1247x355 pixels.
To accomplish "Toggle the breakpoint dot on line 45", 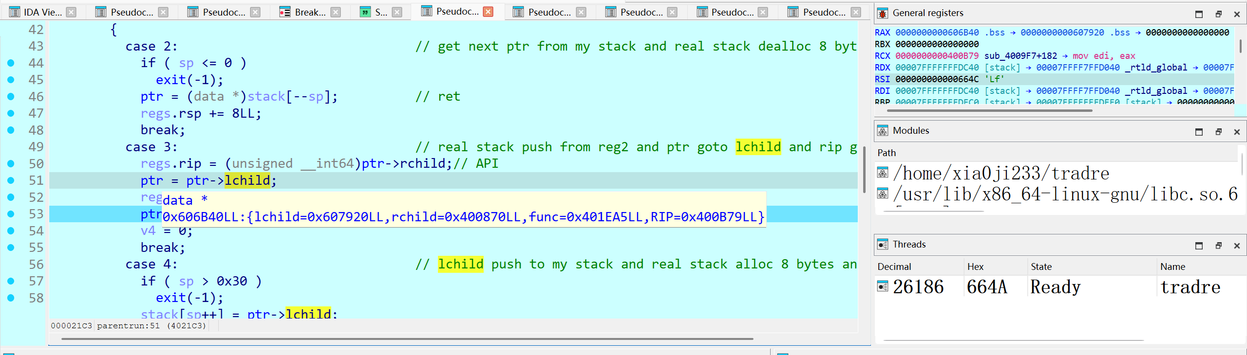I will [x=11, y=80].
